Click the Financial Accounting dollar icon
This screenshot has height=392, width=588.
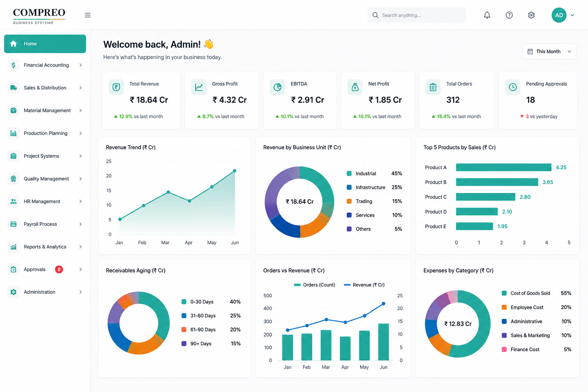click(13, 65)
